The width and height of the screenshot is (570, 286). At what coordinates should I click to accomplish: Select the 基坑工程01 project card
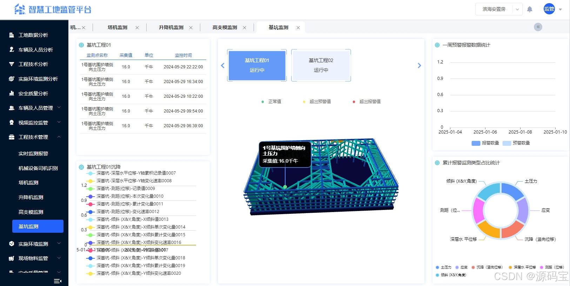click(257, 65)
